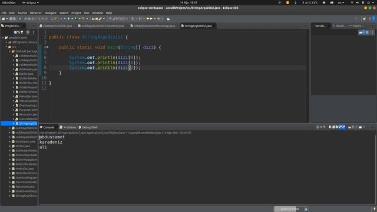This screenshot has width=377, height=212.
Task: Click the Open Console icon
Action: [361, 127]
